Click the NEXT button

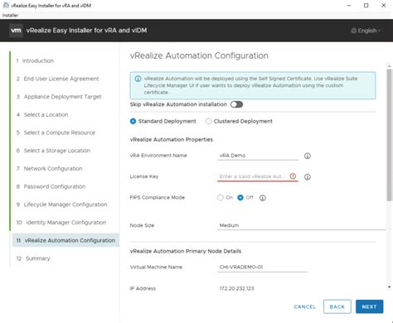pyautogui.click(x=370, y=306)
